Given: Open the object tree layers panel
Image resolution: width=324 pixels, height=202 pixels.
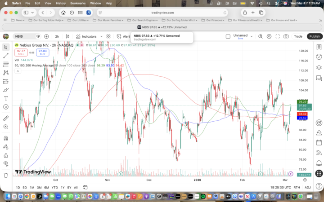Looking at the screenshot, I should coord(319,67).
